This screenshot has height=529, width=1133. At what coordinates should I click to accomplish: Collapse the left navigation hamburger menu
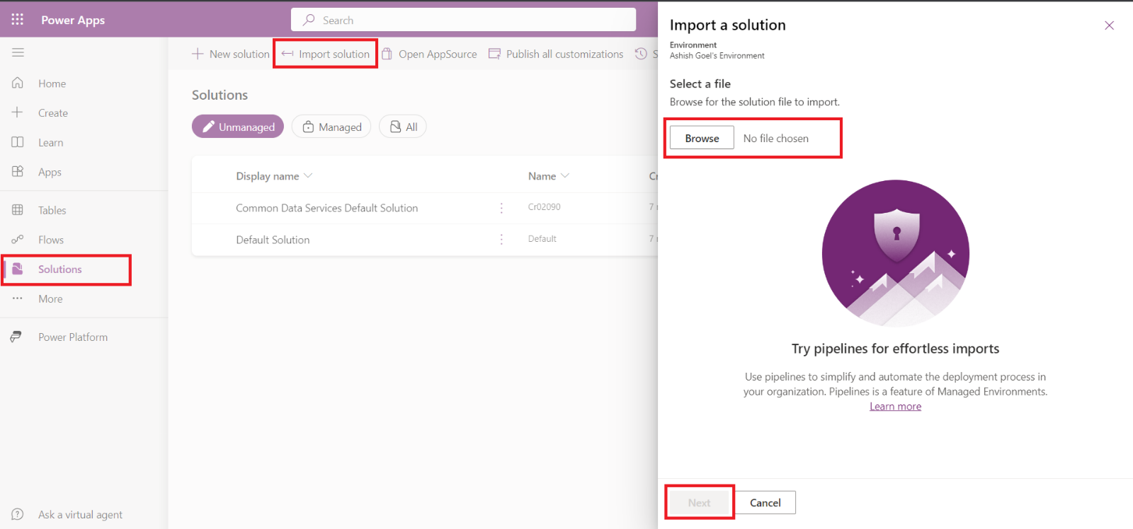[x=18, y=52]
